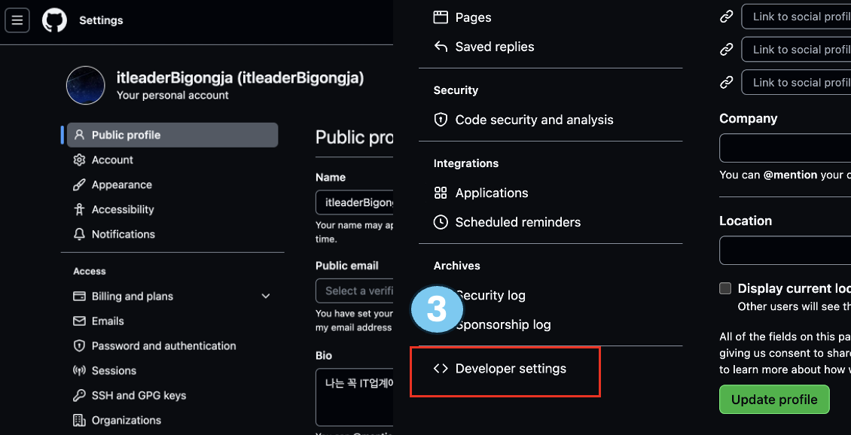
Task: Click the GitHub Octocat logo
Action: (54, 20)
